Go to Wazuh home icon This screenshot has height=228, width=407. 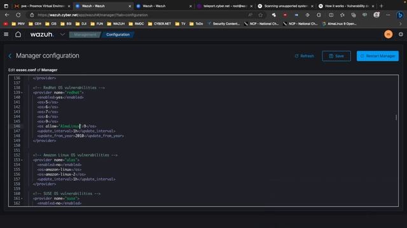tap(18, 34)
